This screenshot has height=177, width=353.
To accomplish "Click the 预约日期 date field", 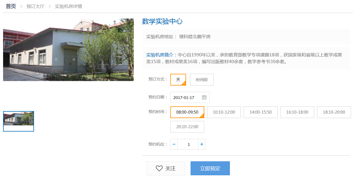I will click(x=190, y=97).
